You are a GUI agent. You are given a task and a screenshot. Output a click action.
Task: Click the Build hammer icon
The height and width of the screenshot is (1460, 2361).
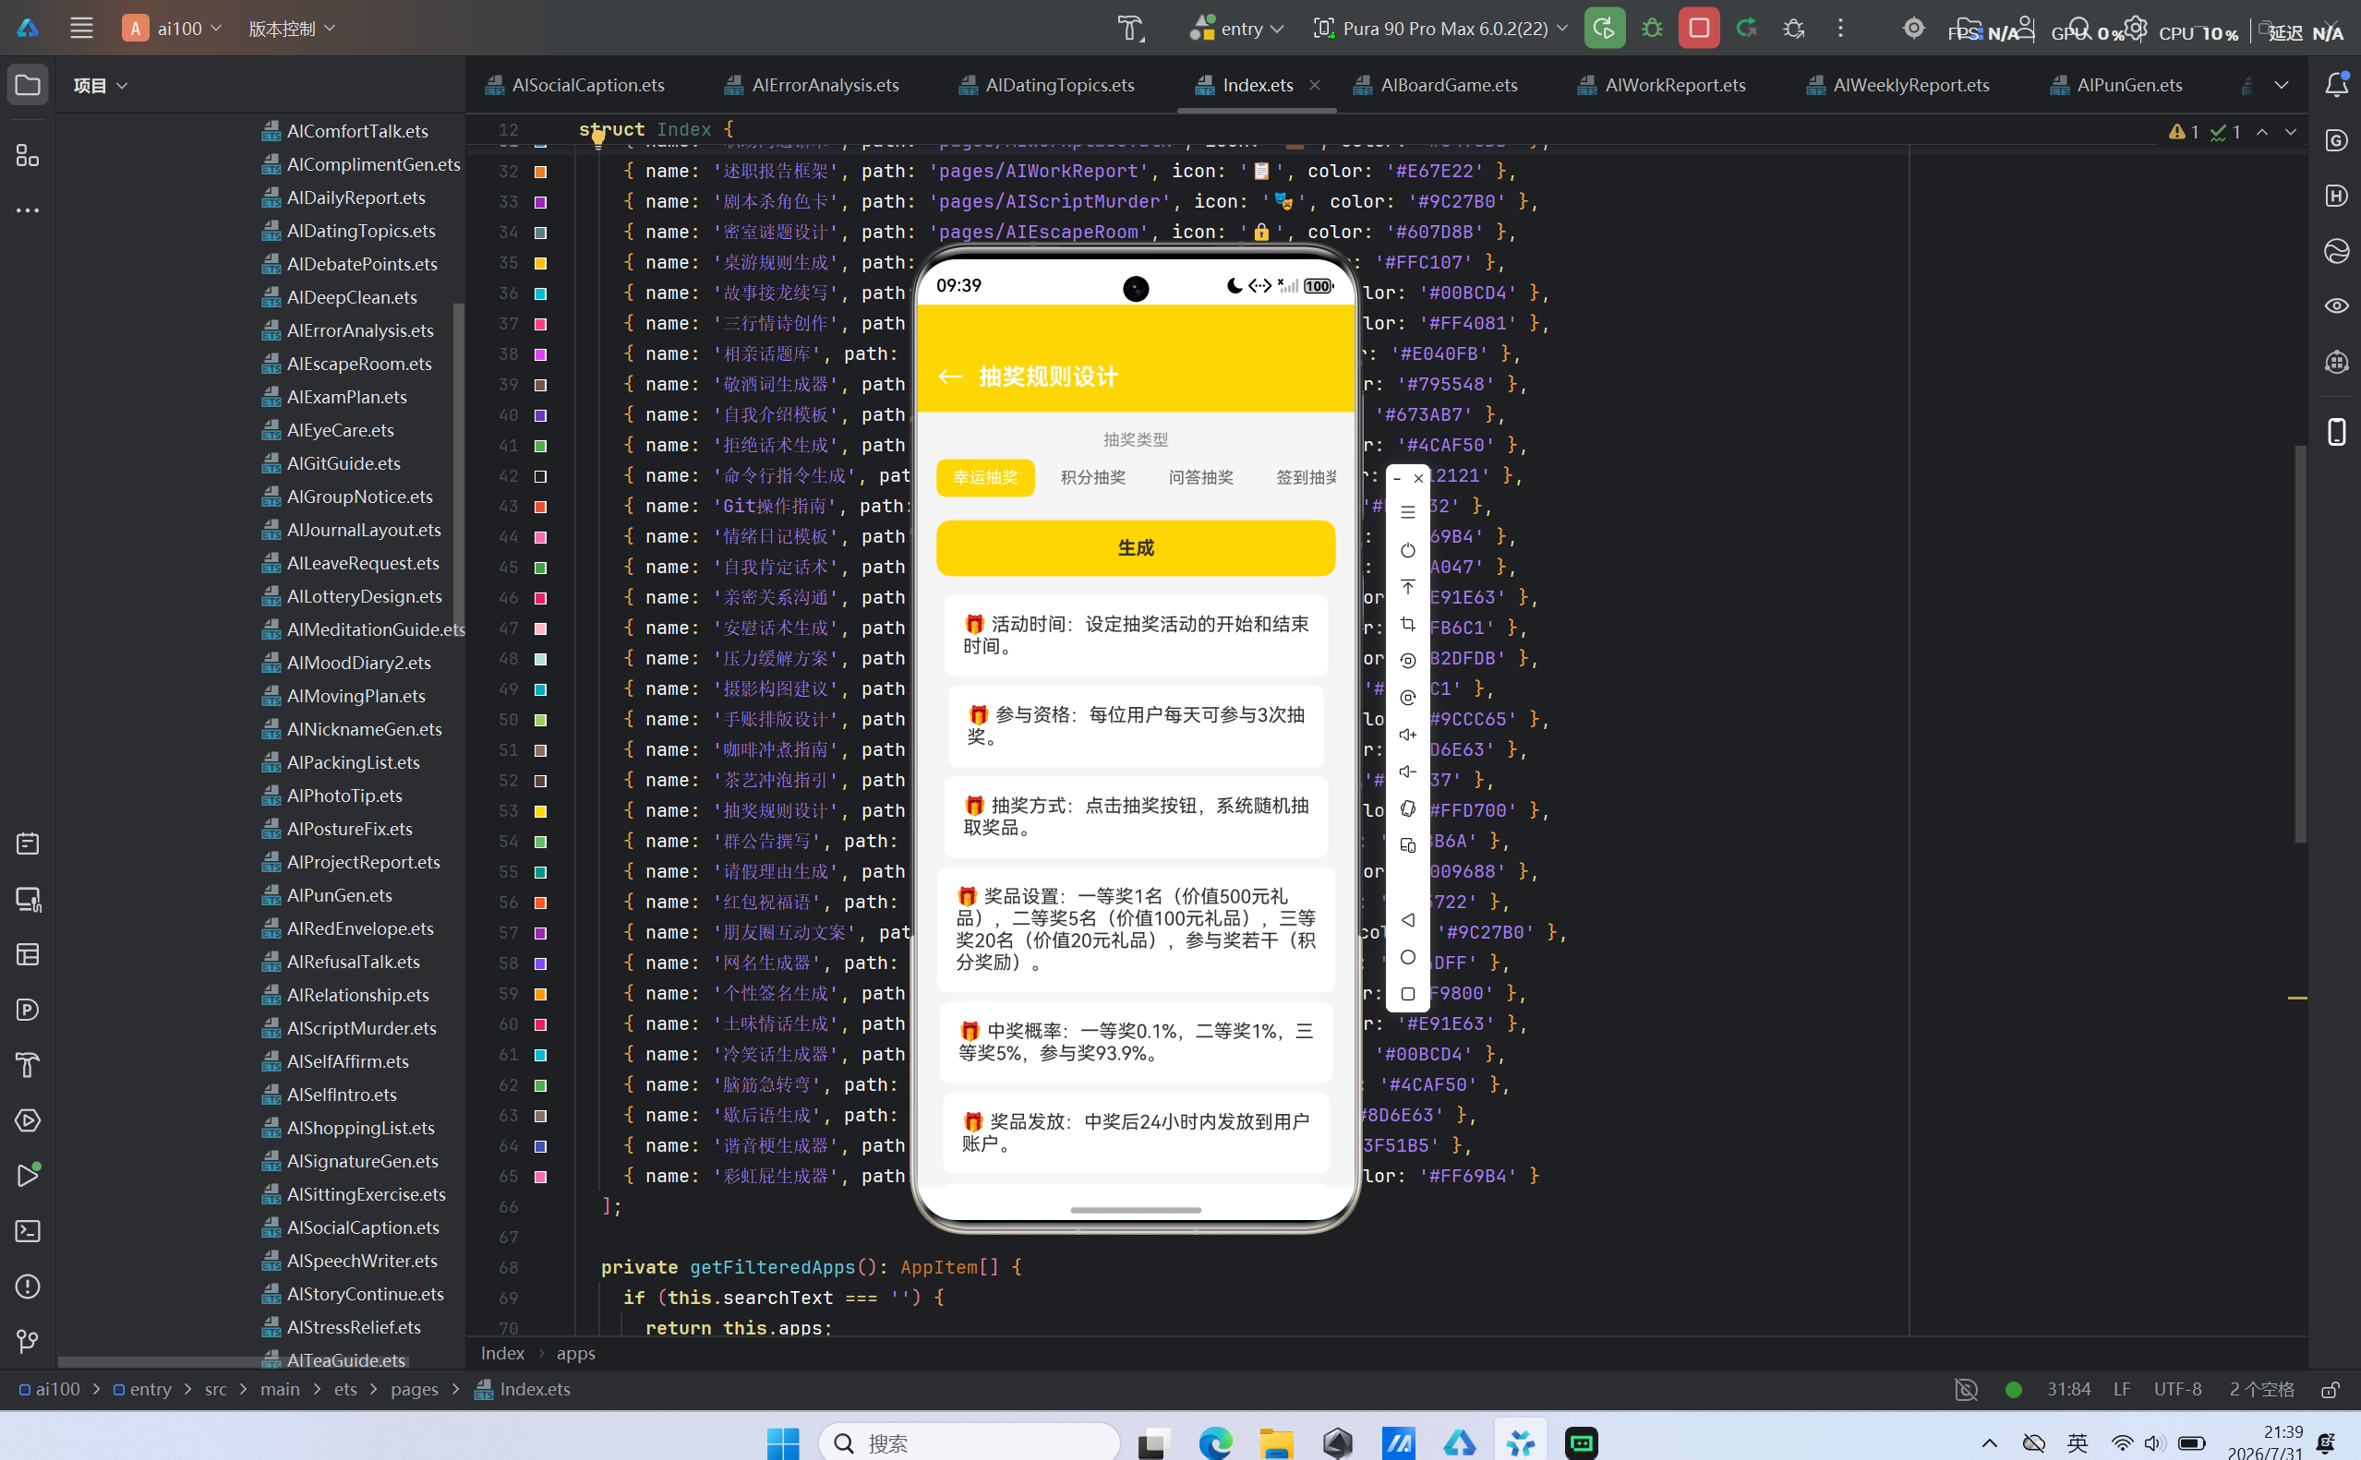pos(1130,28)
